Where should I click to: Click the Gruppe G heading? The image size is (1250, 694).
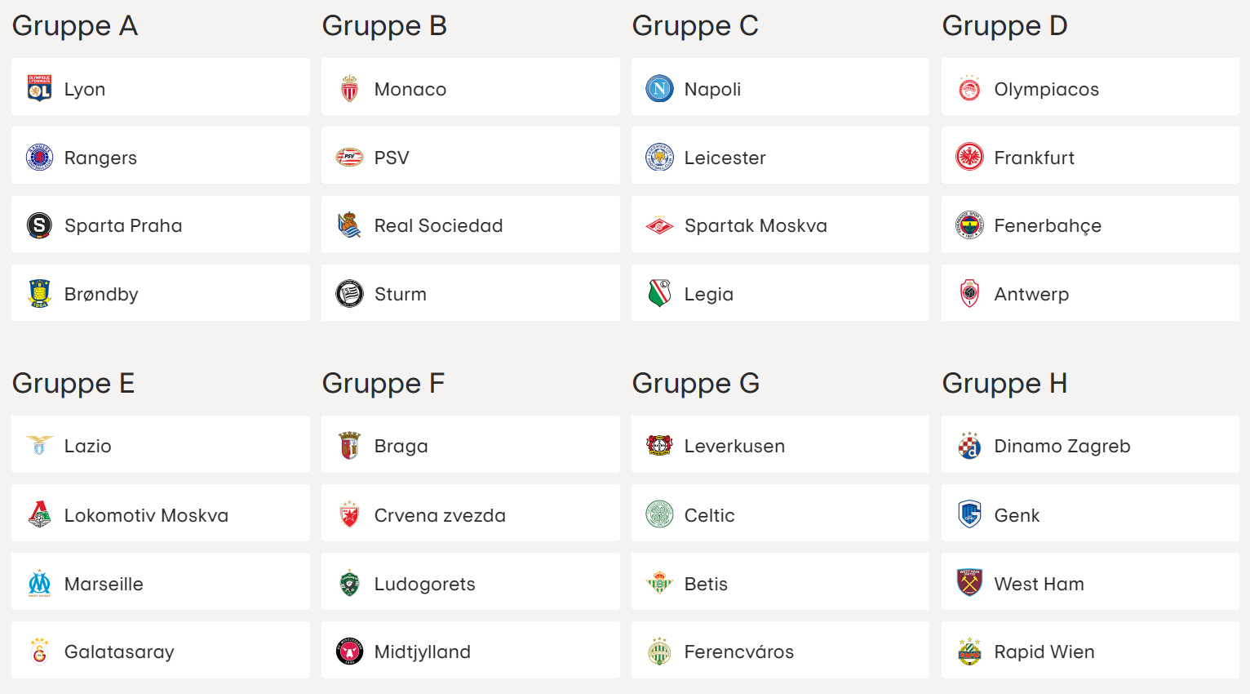(x=696, y=384)
